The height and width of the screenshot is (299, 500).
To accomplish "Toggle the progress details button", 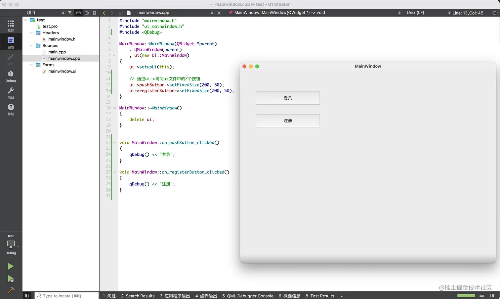I will coord(482,295).
